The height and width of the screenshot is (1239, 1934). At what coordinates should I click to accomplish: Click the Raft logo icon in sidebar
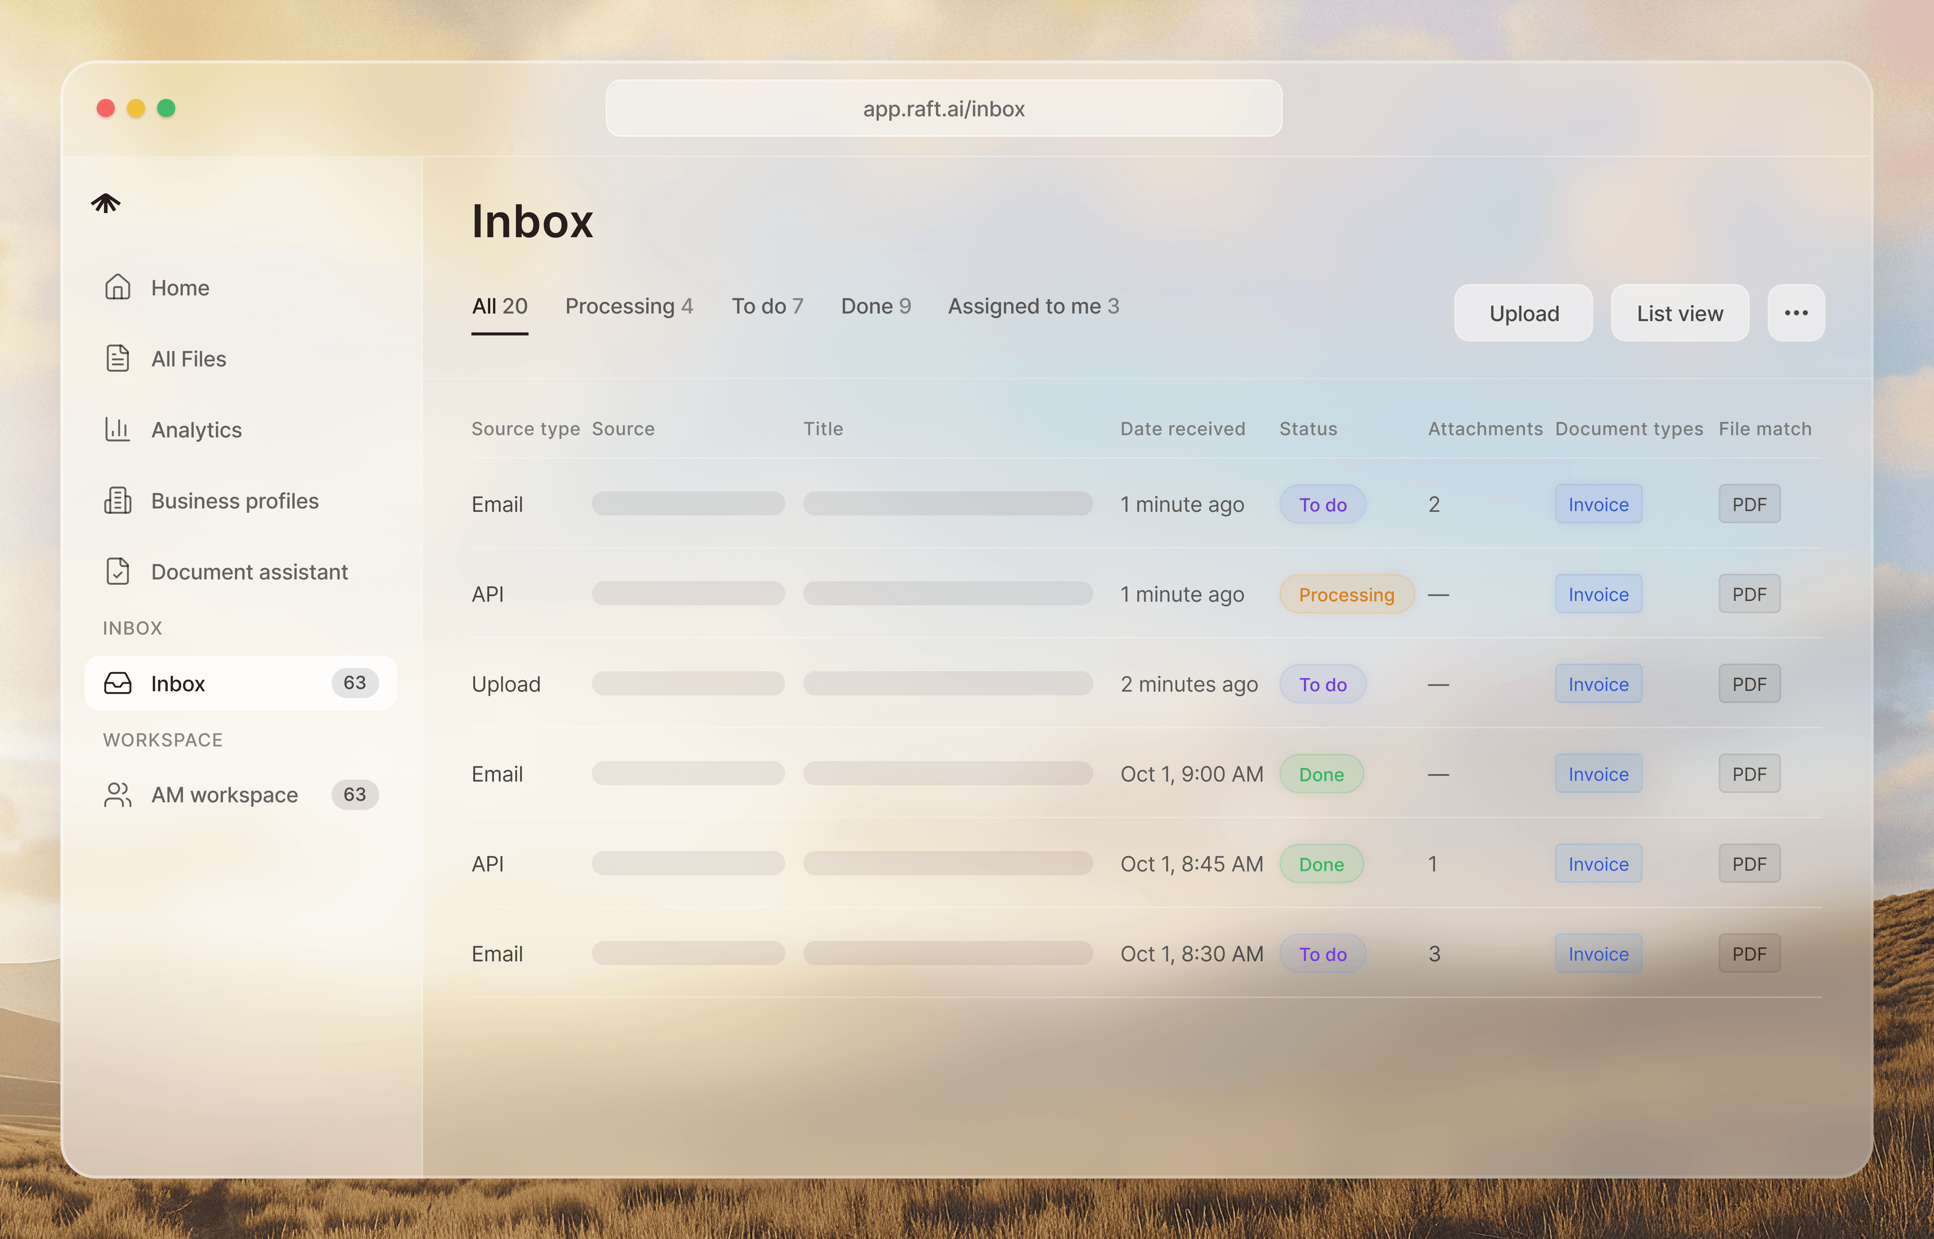[x=105, y=203]
